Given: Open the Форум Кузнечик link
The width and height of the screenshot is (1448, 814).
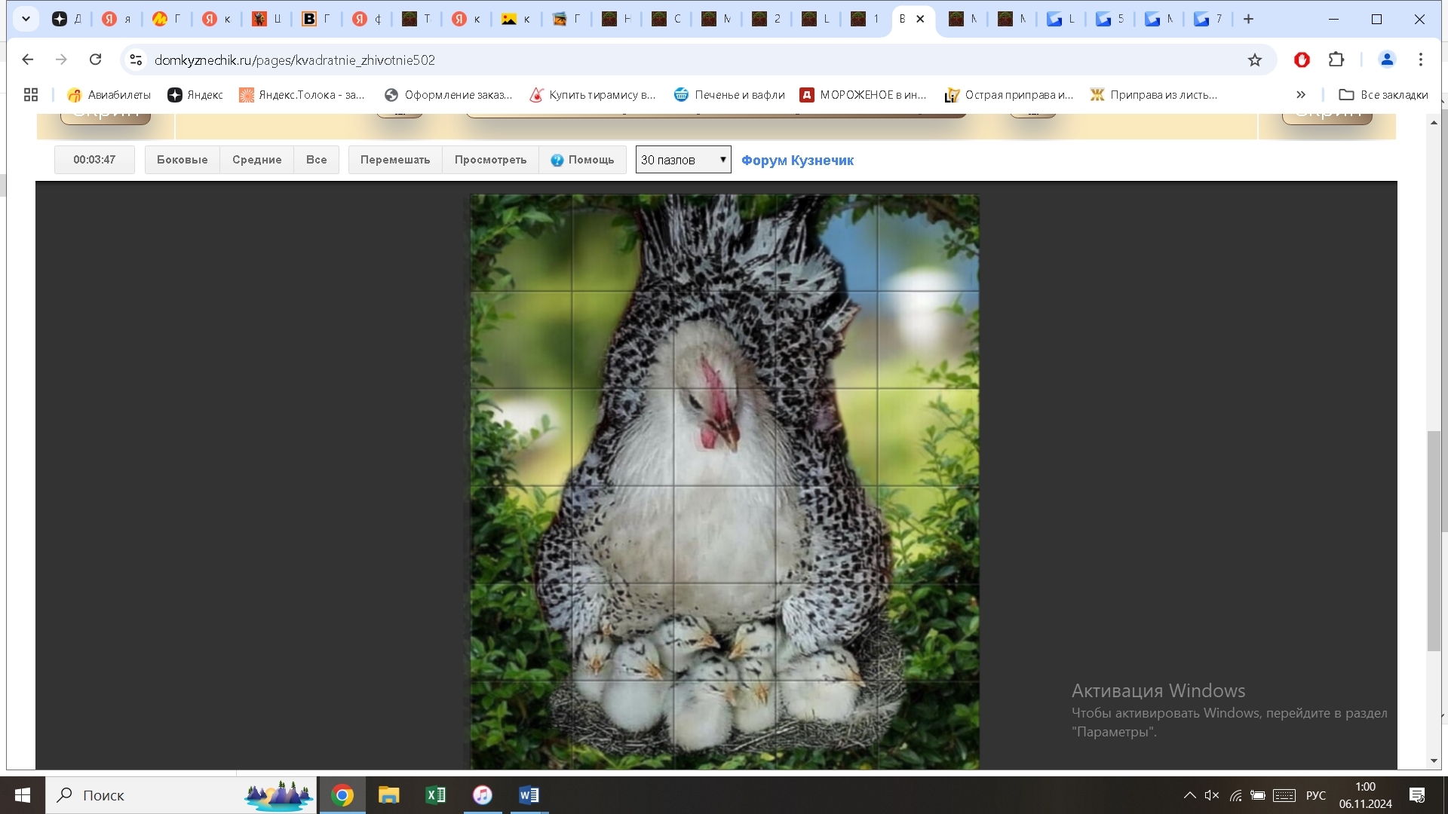Looking at the screenshot, I should click(x=797, y=160).
